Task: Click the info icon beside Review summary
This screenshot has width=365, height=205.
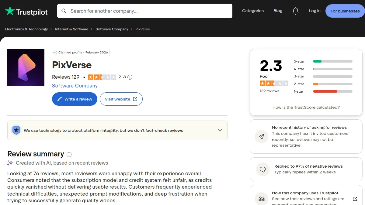Action: tap(69, 155)
